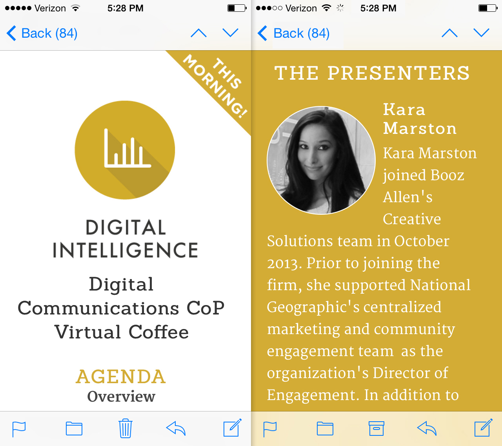Go to previous message on right screen

(449, 33)
